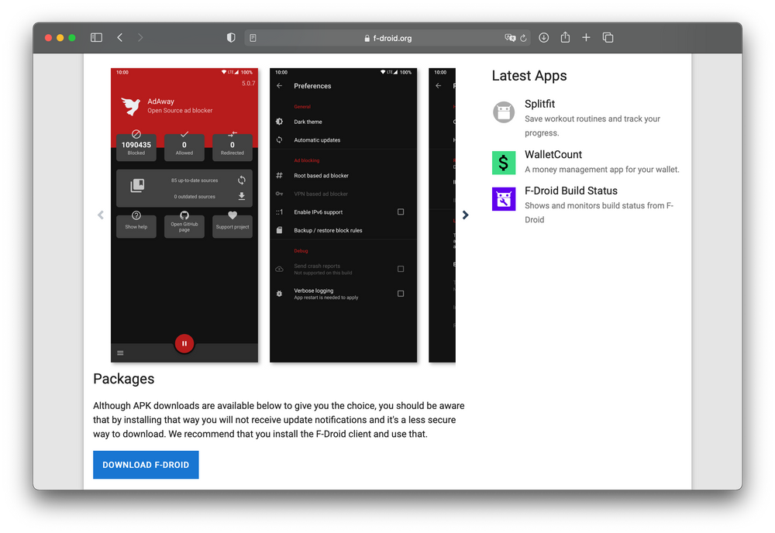The width and height of the screenshot is (775, 533).
Task: Click the Backup / restore block rules row
Action: pyautogui.click(x=343, y=230)
